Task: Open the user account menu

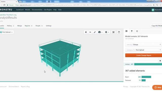Action: pos(157,10)
